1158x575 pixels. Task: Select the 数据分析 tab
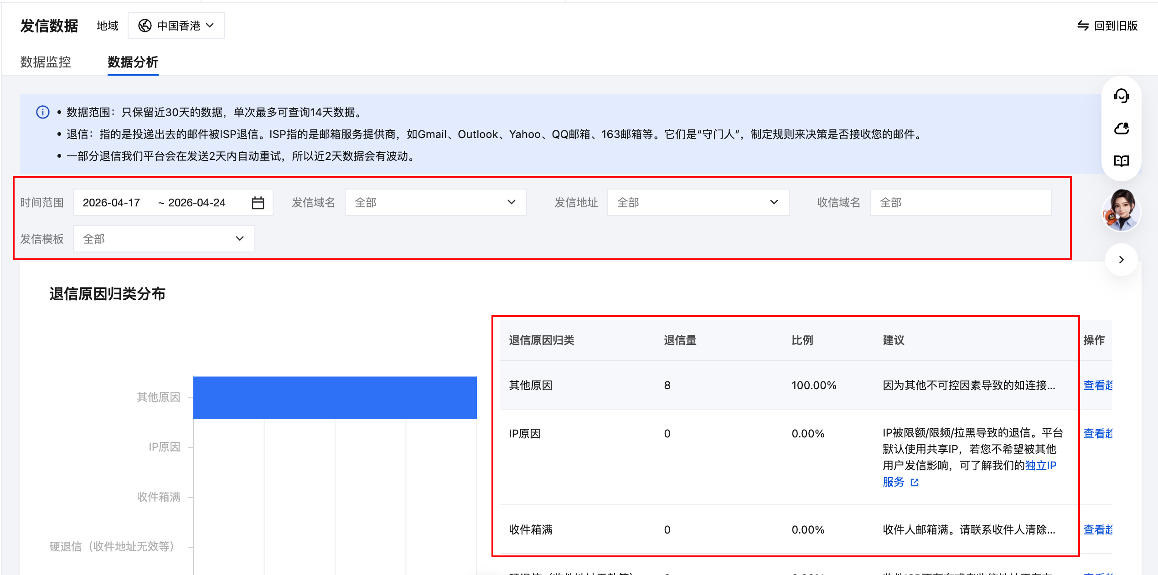coord(133,62)
